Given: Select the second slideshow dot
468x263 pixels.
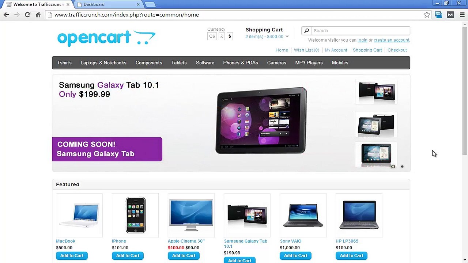Looking at the screenshot, I should point(402,167).
